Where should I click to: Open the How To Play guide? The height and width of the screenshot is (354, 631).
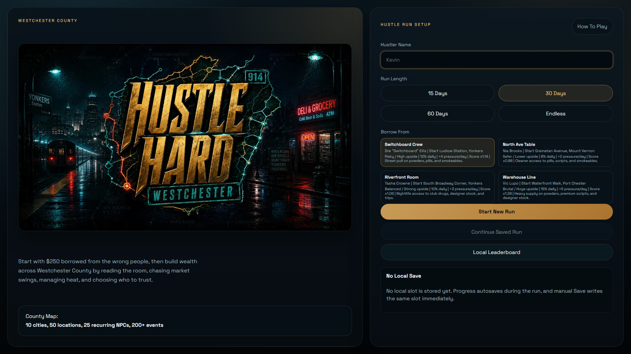[x=592, y=26]
